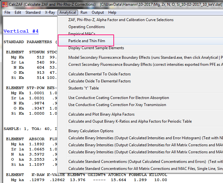Open the X-Ray menu

click(50, 12)
